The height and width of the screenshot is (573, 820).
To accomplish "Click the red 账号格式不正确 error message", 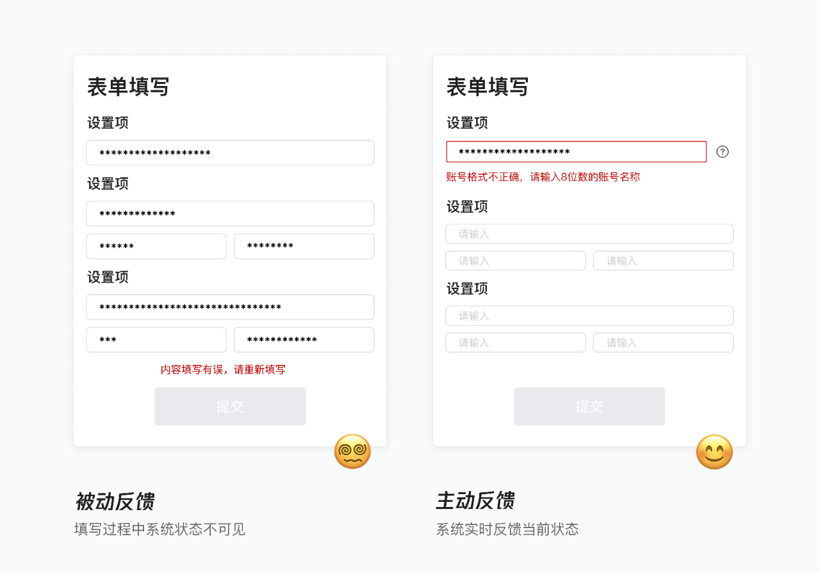I will click(543, 177).
